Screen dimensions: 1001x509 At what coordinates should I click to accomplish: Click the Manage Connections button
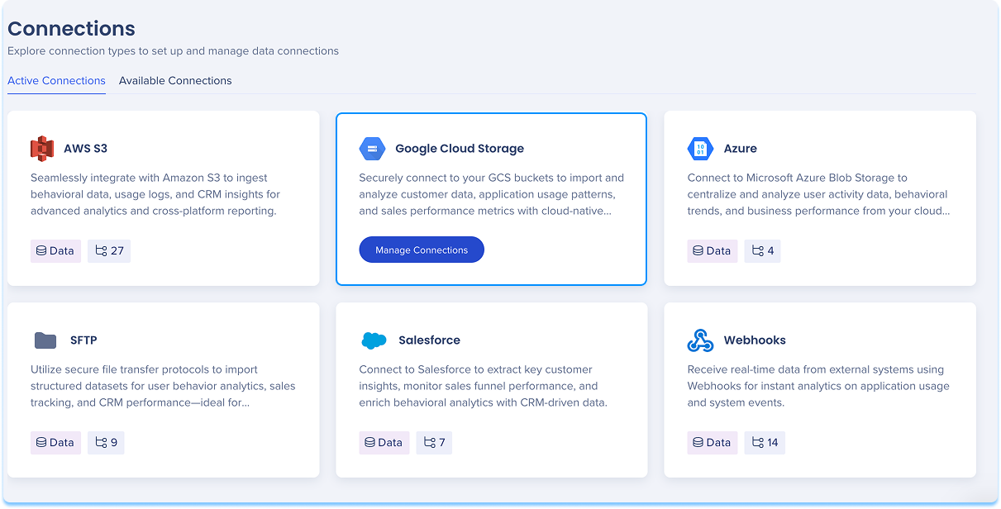(x=422, y=250)
